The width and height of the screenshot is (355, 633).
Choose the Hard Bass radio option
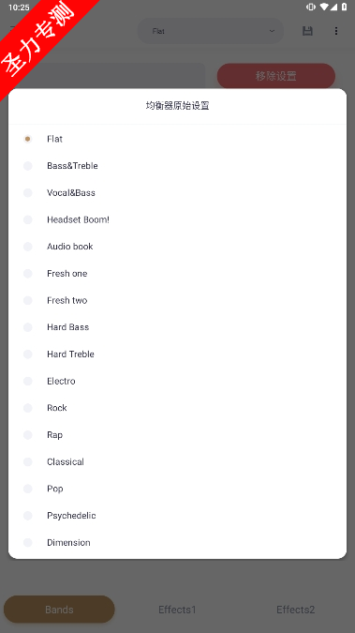pyautogui.click(x=27, y=327)
